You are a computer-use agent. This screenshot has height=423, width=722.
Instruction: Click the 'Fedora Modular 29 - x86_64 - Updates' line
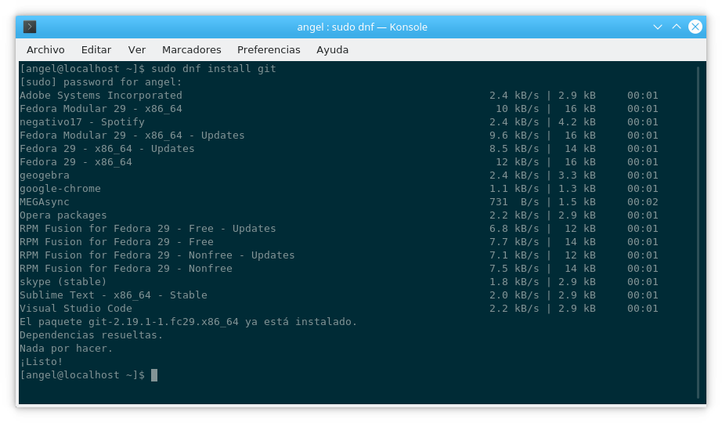(132, 136)
